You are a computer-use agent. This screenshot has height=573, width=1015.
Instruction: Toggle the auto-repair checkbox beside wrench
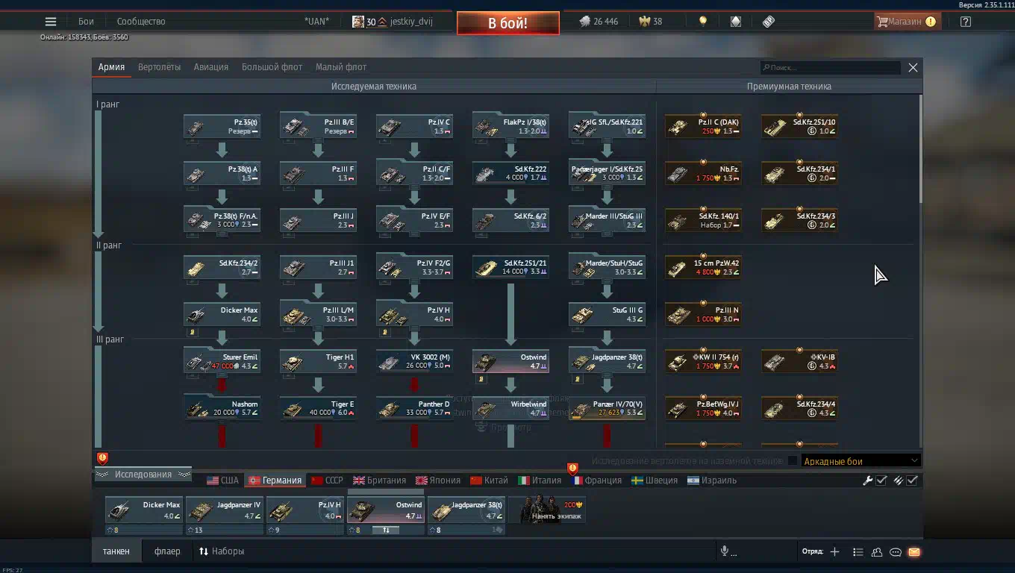(x=881, y=480)
